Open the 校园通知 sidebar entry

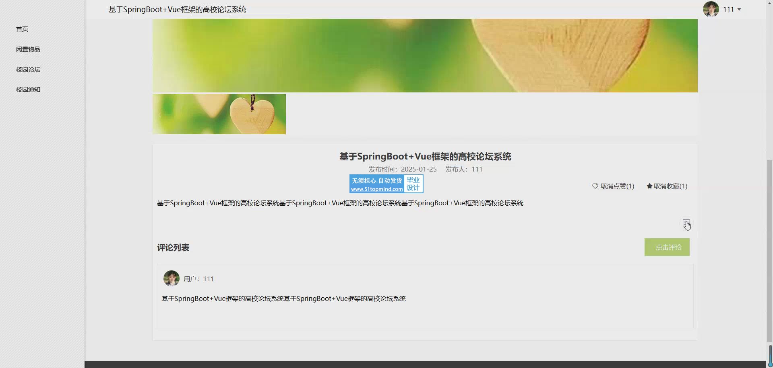tap(28, 89)
